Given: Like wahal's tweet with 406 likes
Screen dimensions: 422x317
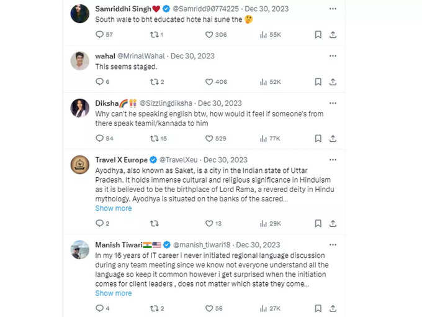Looking at the screenshot, I should tap(209, 81).
